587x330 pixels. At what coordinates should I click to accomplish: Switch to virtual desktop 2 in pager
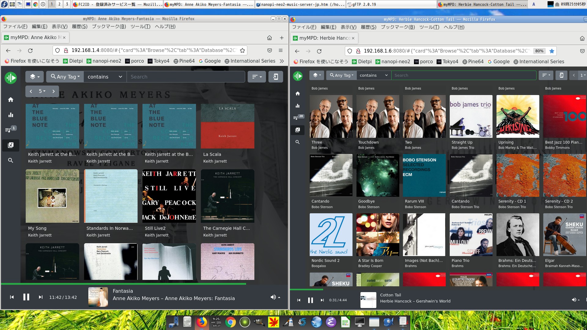tap(59, 4)
